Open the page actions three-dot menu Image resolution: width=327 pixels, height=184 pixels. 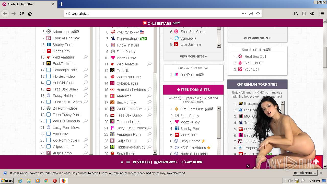coord(244,14)
